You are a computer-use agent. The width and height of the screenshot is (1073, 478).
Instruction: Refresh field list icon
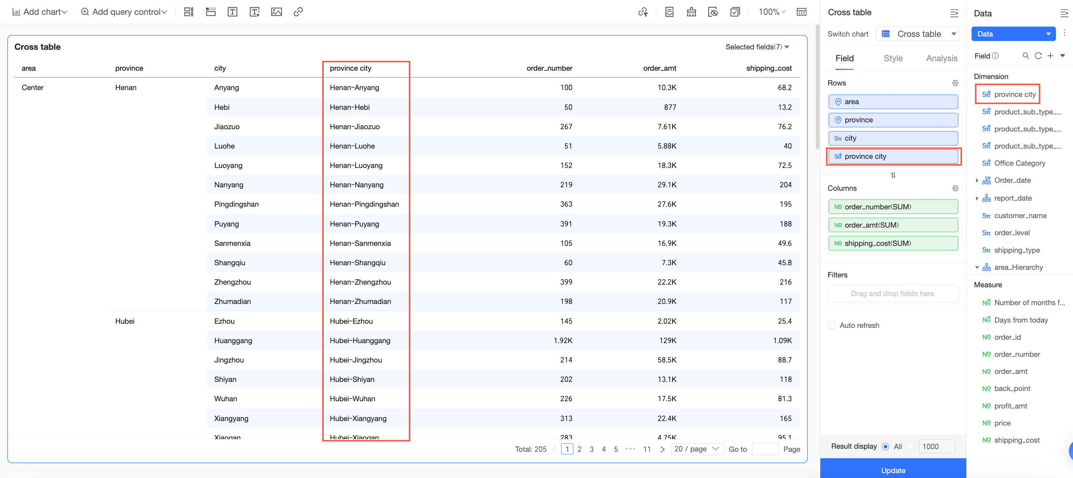(x=1038, y=56)
